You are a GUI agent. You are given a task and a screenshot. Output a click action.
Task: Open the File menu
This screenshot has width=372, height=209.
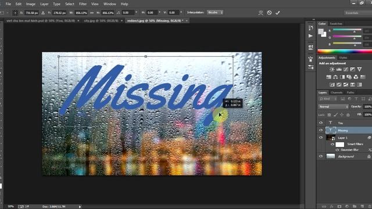tap(8, 4)
